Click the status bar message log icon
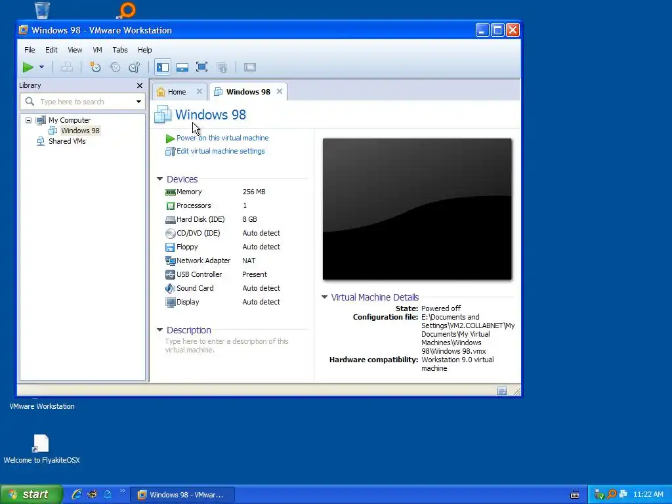The height and width of the screenshot is (504, 672). click(x=502, y=391)
